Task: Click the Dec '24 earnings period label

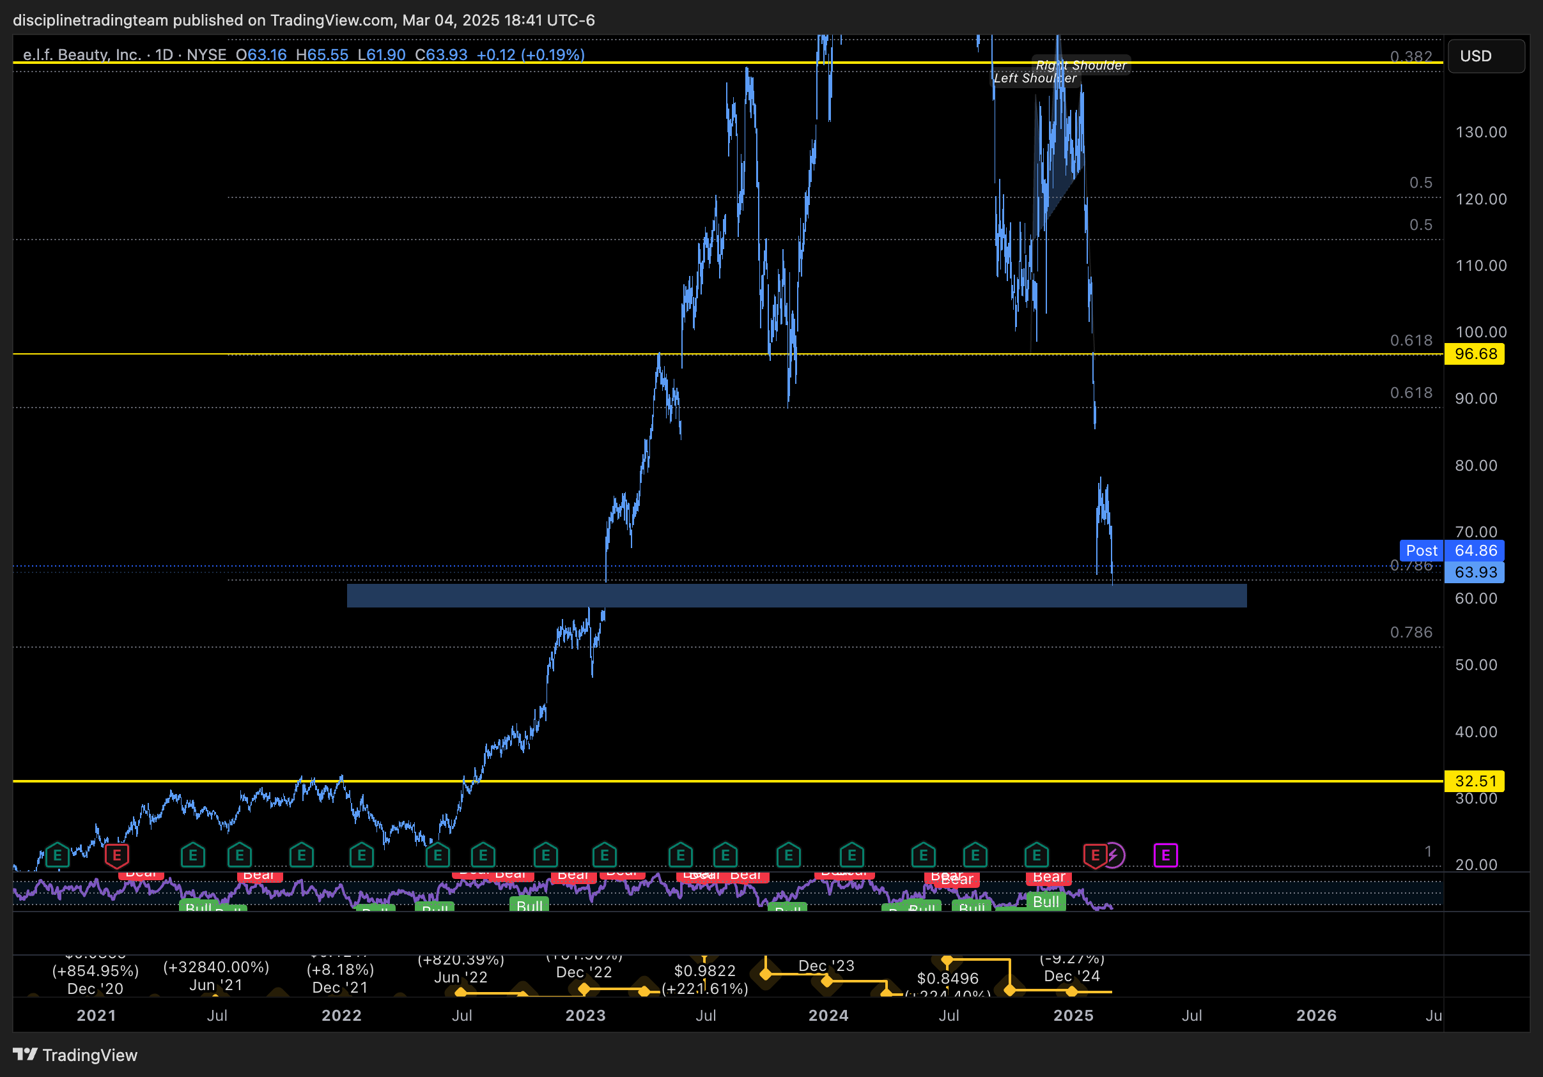Action: pos(1072,976)
